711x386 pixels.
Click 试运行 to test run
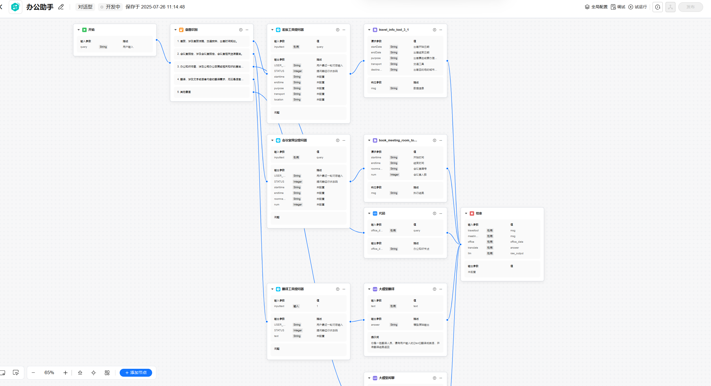click(638, 7)
